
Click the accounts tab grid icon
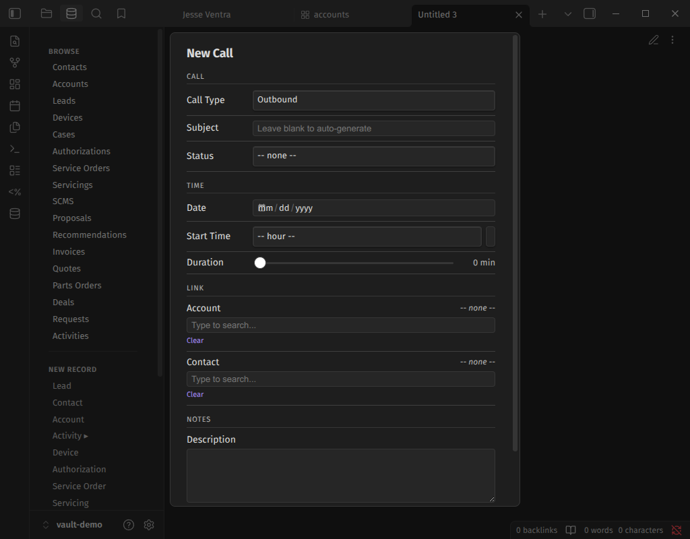305,15
